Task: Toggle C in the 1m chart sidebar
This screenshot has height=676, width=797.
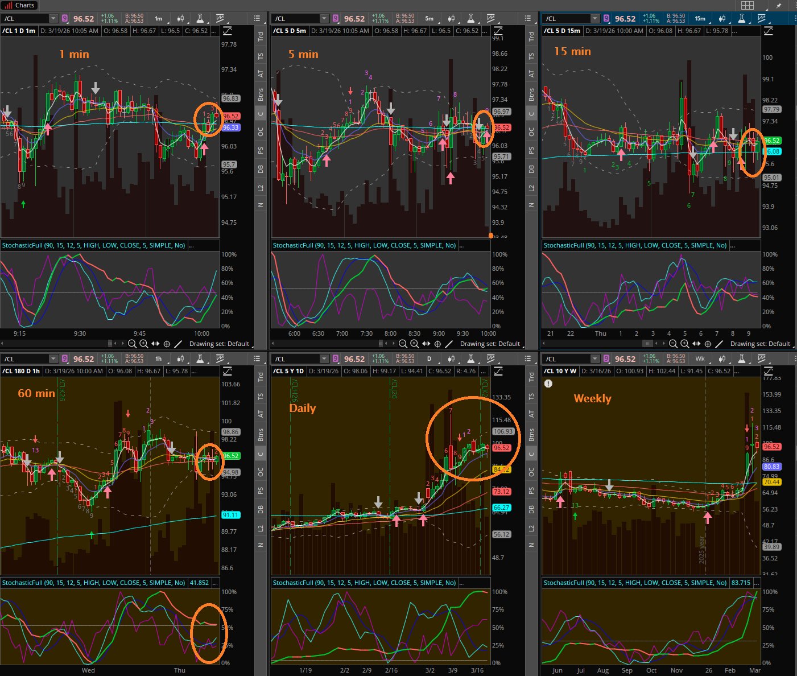Action: pos(261,114)
